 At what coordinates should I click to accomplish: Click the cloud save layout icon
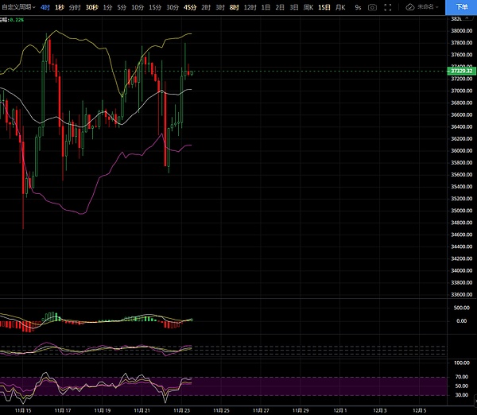(x=409, y=6)
